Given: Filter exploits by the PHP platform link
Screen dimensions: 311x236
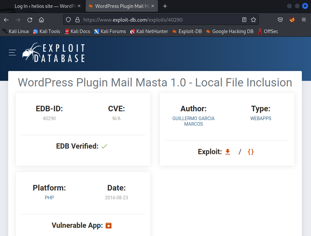Looking at the screenshot, I should pos(49,197).
